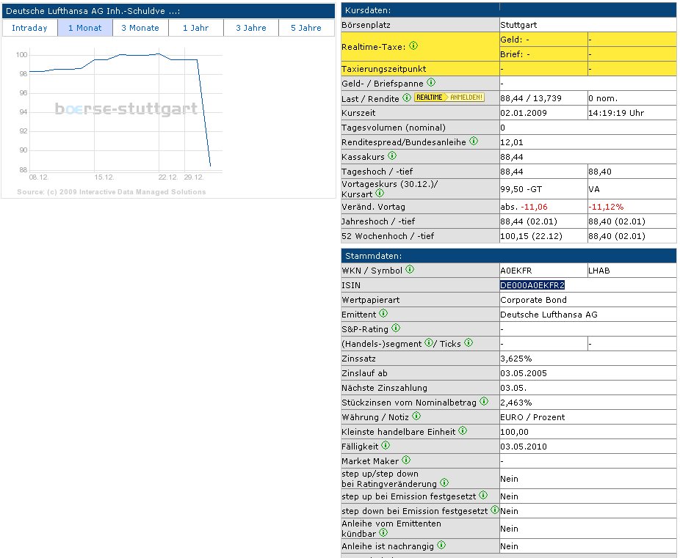Show info icon for Market Maker
Viewport: 680px width, 558px height.
pos(406,460)
